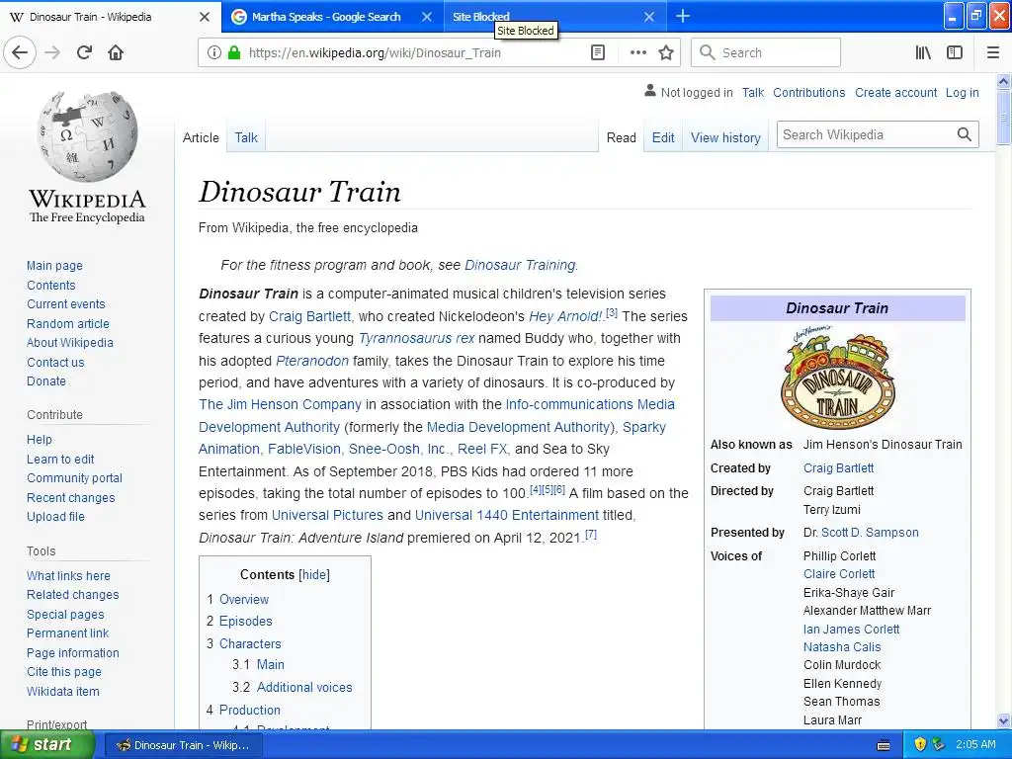The width and height of the screenshot is (1012, 759).
Task: Open the Contributions link
Action: click(808, 92)
